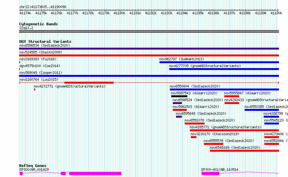This screenshot has height=177, width=288.
Task: Open the nsv1160764 (Lou2015) label
Action: click(x=39, y=79)
